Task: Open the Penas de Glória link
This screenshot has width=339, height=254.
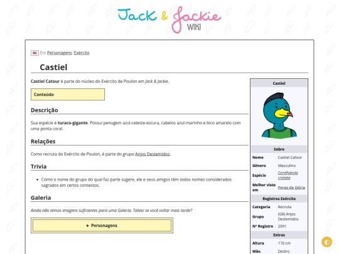Action: [x=291, y=188]
